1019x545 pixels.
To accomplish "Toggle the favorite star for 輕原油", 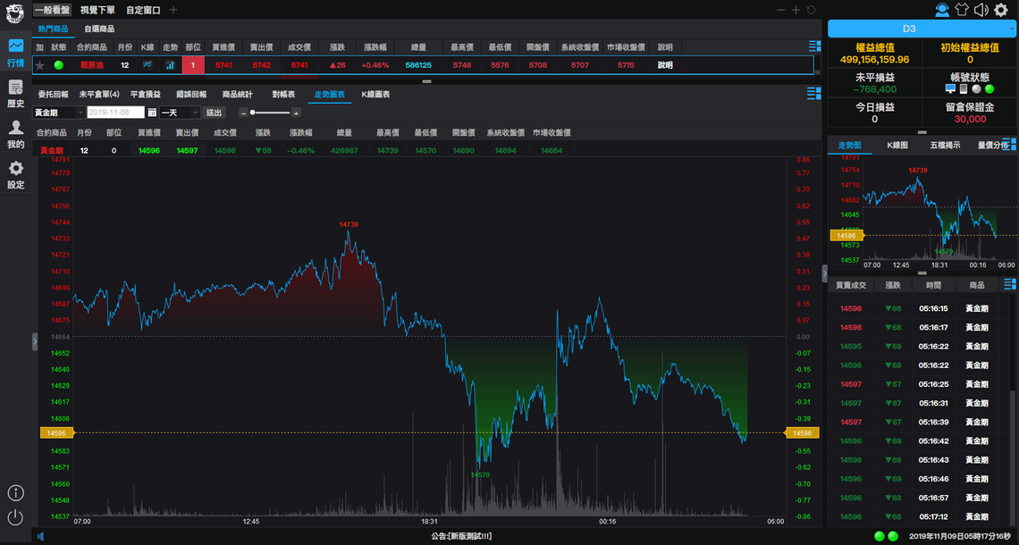I will pos(39,65).
